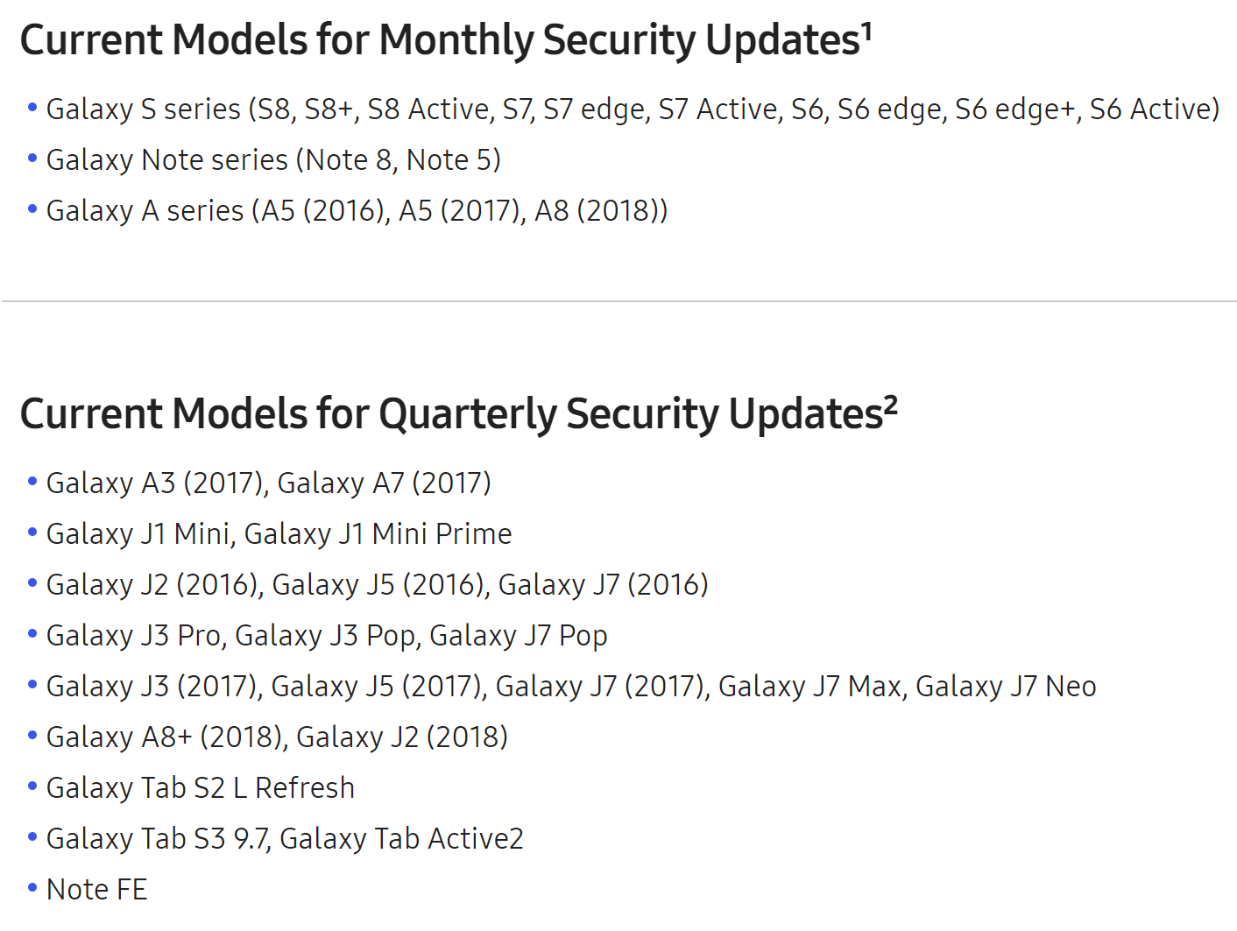Click the footnote 2 superscript in the Quarterly heading
The width and height of the screenshot is (1237, 931).
pyautogui.click(x=891, y=405)
